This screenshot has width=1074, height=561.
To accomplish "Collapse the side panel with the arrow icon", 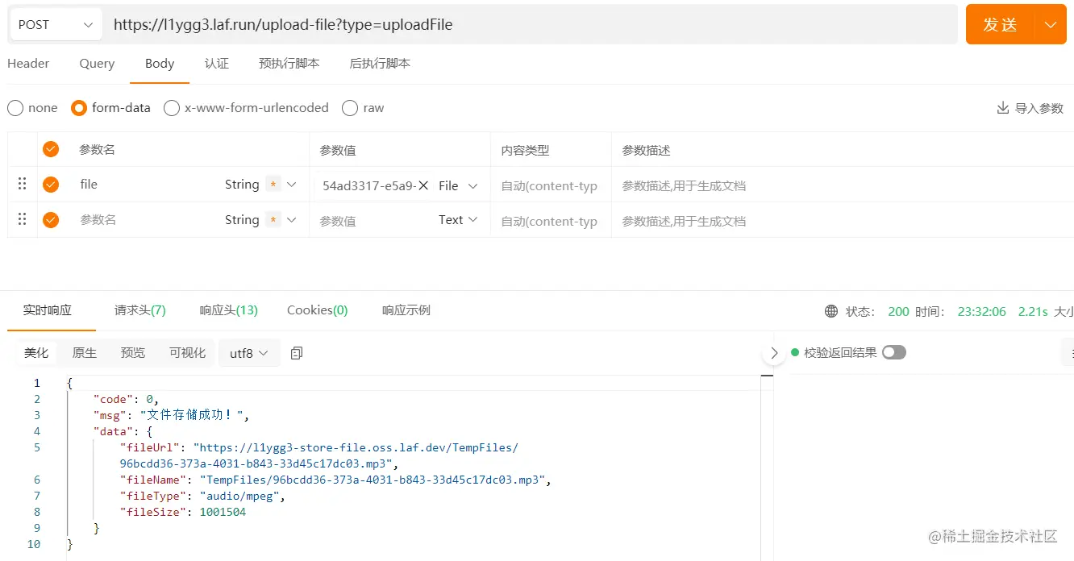I will (774, 353).
